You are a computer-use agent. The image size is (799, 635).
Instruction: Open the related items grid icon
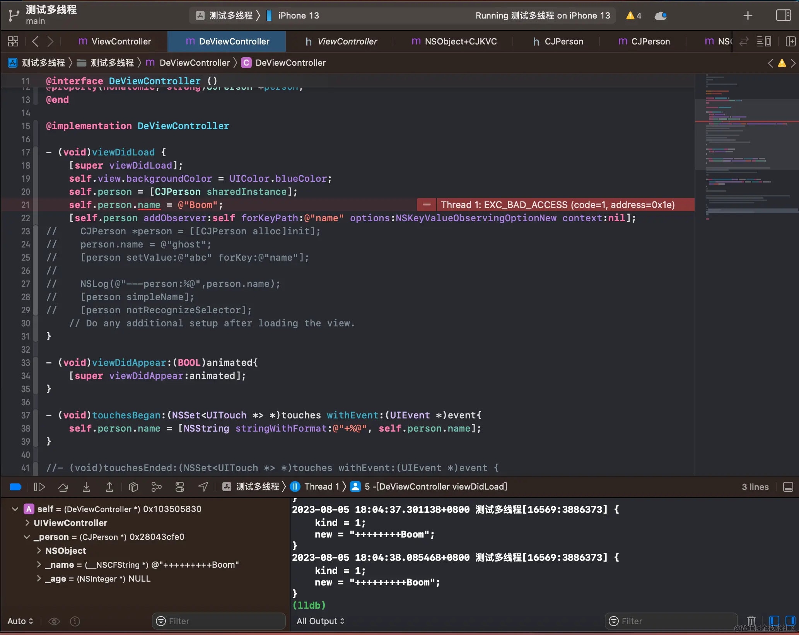[13, 41]
